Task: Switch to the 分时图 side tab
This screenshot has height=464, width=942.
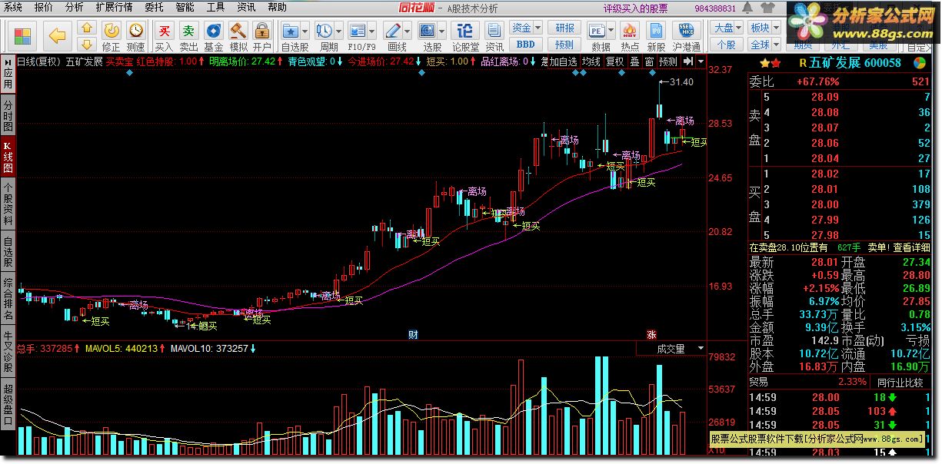Action: 8,115
